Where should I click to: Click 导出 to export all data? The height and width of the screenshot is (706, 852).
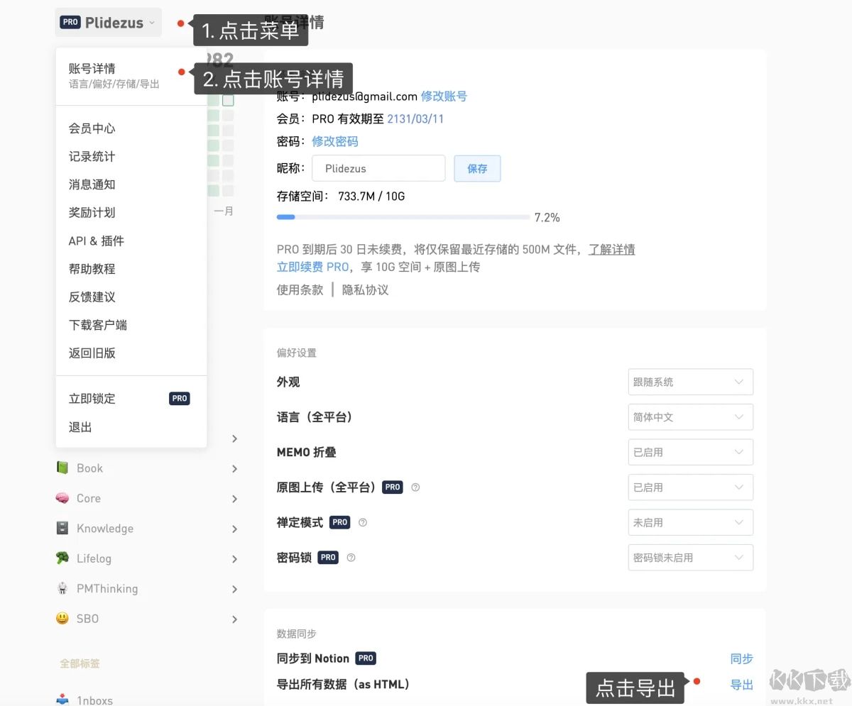[x=741, y=684]
